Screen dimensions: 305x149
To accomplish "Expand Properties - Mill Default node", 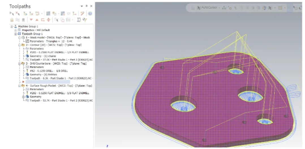I will (x=16, y=30).
